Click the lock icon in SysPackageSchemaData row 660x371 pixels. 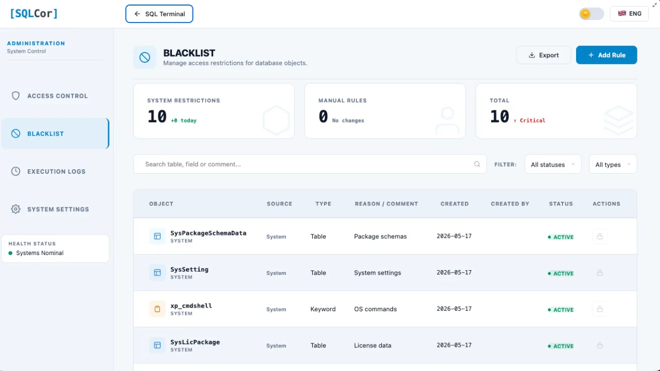(600, 236)
